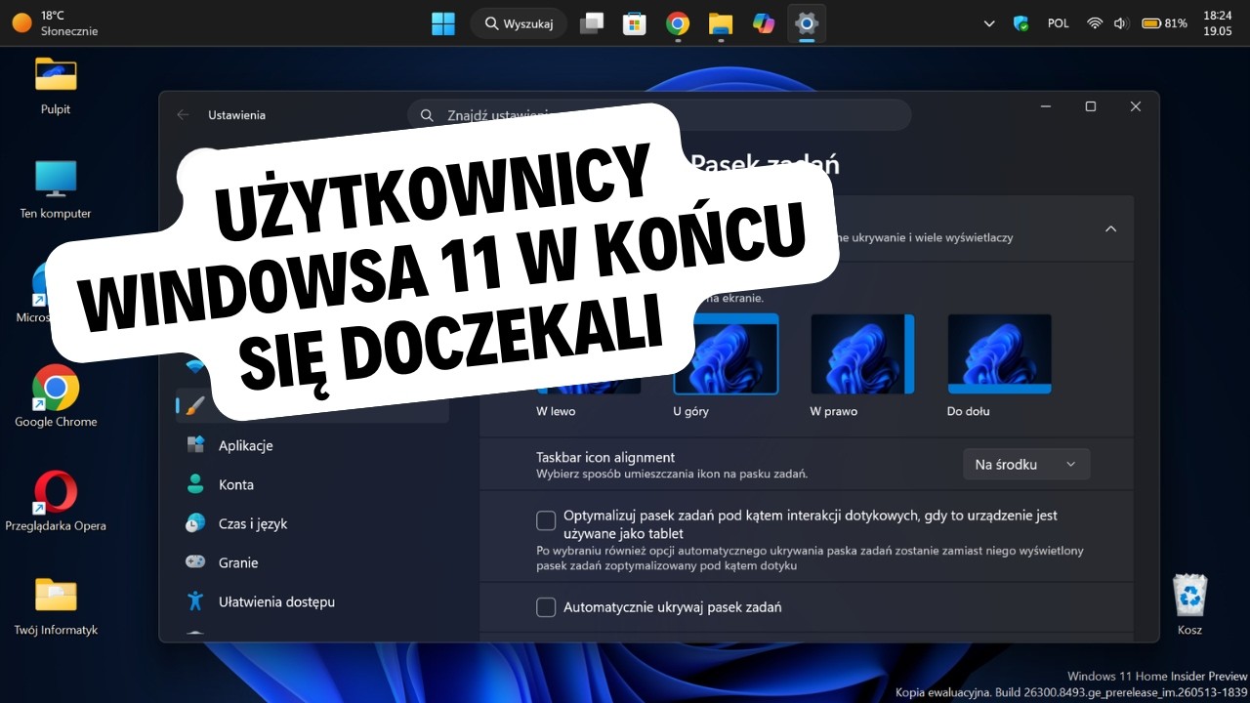1250x703 pixels.
Task: Select the Ten komputer desktop icon
Action: point(56,189)
